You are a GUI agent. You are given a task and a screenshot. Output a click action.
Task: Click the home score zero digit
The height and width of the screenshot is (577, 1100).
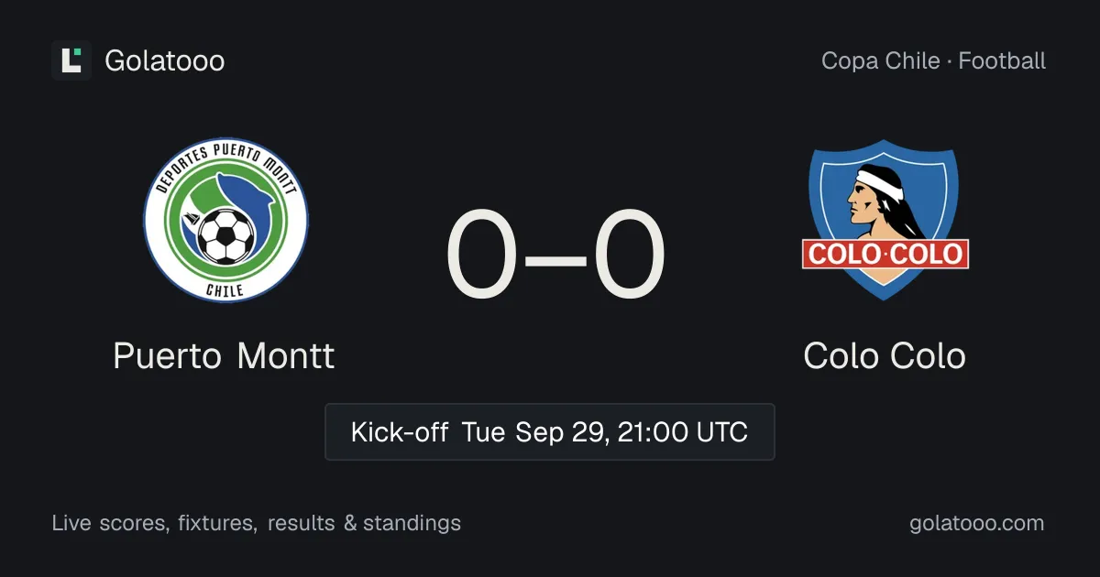(482, 256)
